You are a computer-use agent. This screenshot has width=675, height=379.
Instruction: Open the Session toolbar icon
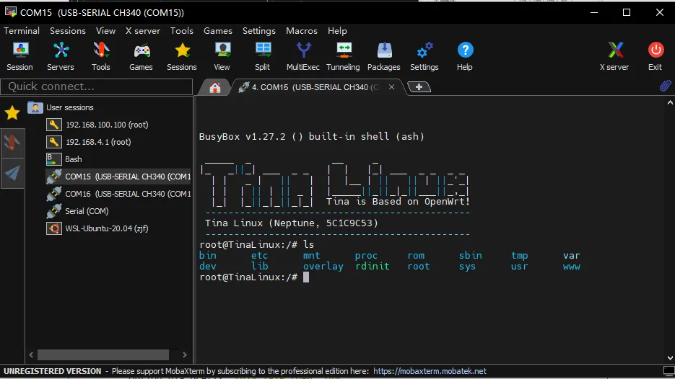point(19,56)
